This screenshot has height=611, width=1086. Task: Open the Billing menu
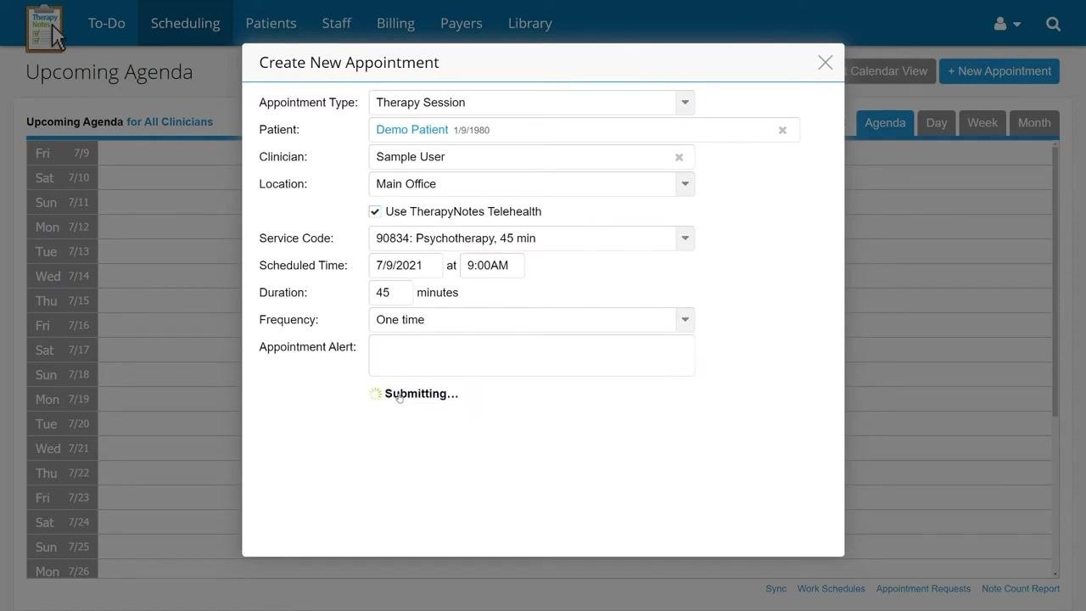click(x=395, y=23)
